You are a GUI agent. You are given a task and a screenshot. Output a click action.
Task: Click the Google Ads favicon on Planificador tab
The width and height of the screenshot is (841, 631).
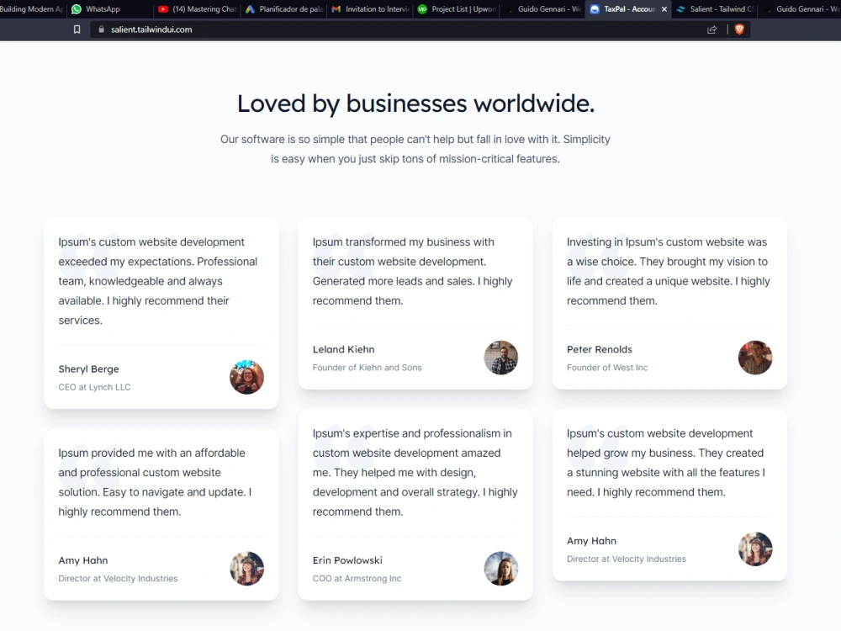pos(250,9)
